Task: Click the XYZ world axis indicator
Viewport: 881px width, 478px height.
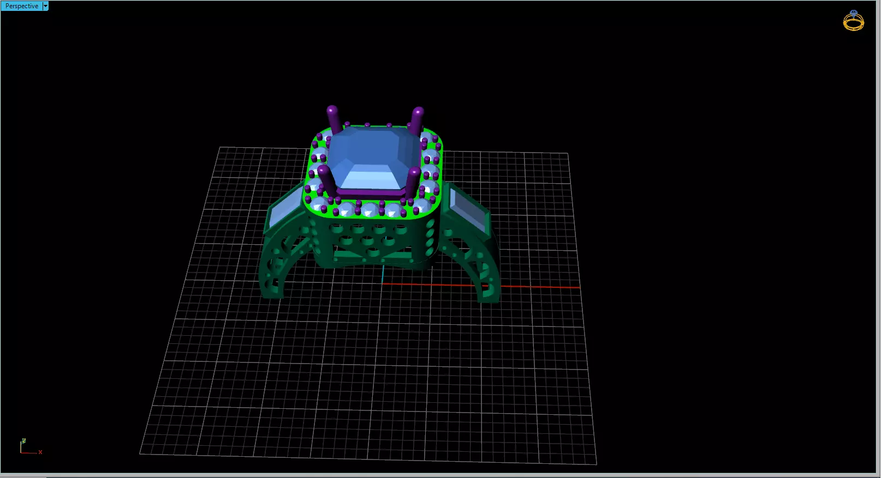Action: [31, 446]
